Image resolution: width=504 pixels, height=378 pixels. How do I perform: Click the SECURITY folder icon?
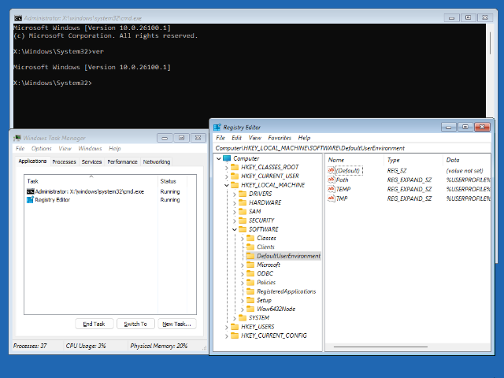point(243,220)
